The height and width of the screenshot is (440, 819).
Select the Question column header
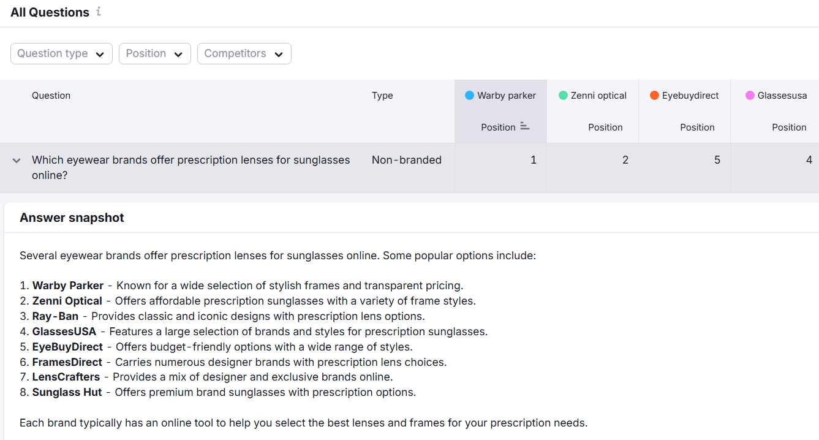pyautogui.click(x=51, y=95)
